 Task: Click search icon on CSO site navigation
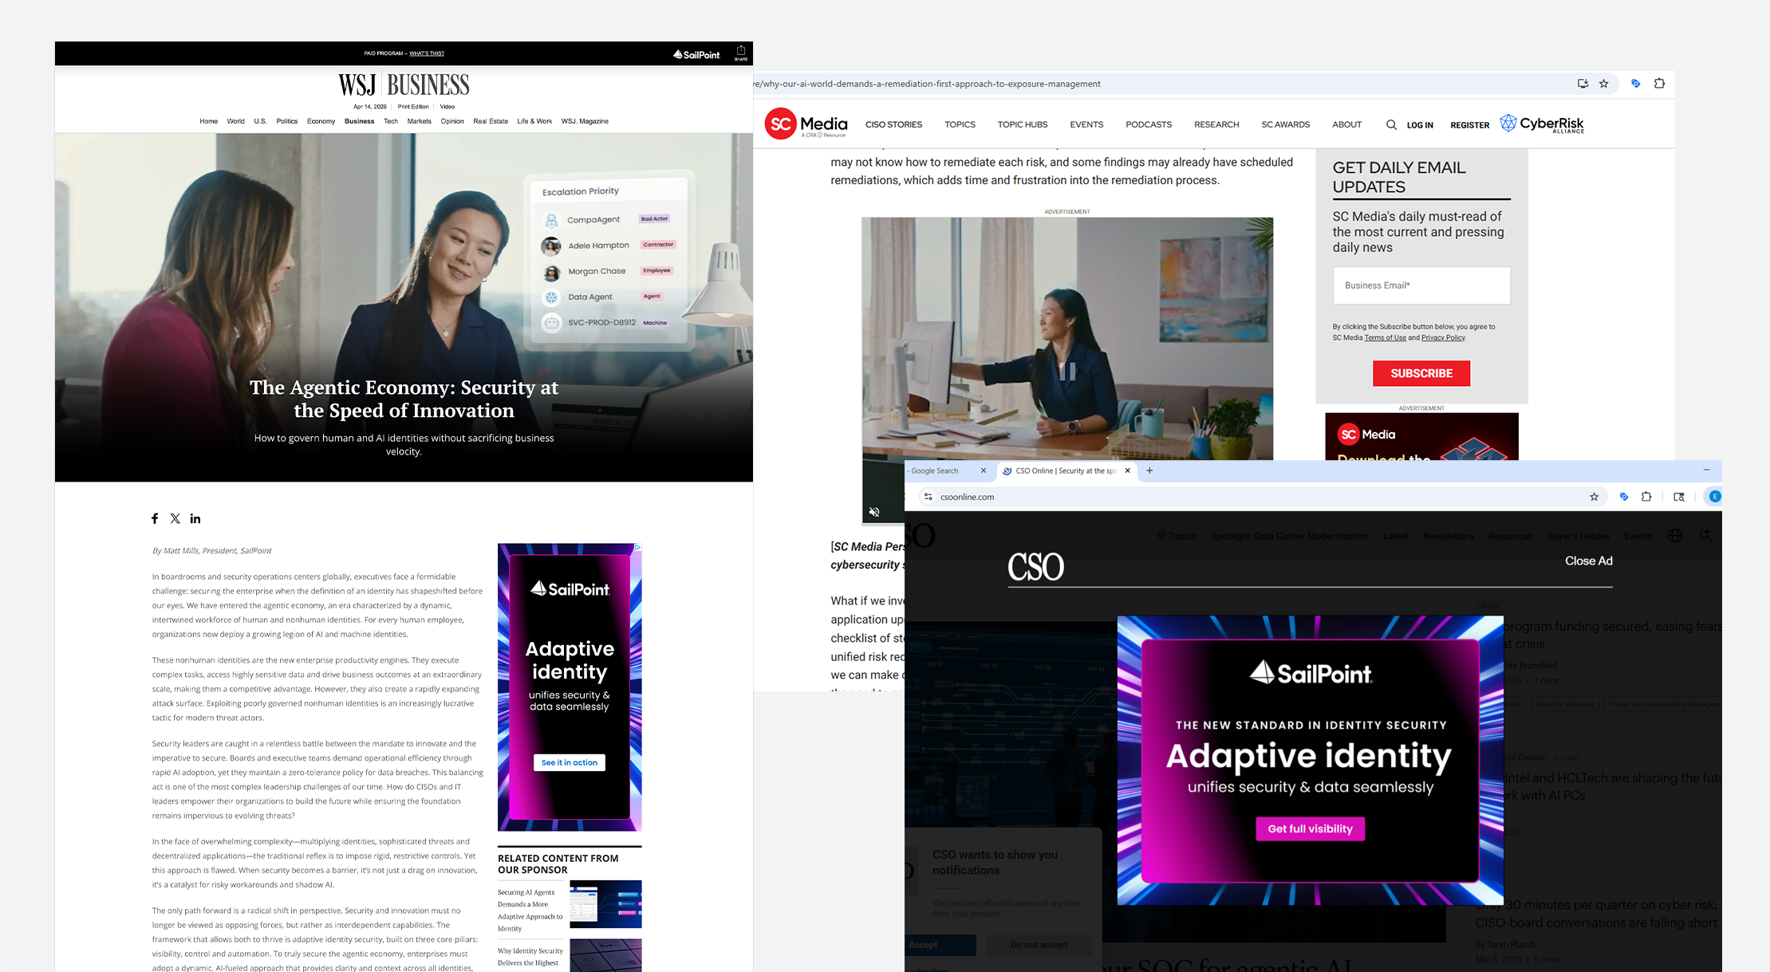pyautogui.click(x=1705, y=536)
